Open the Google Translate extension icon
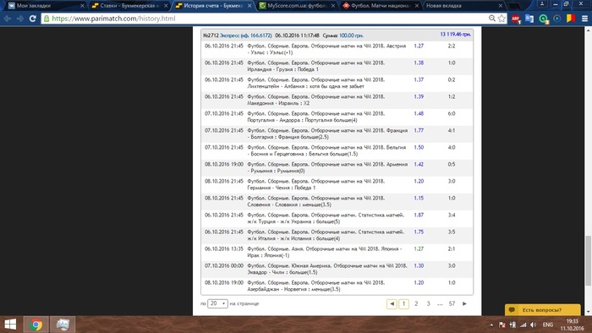The image size is (592, 333). coord(529,19)
